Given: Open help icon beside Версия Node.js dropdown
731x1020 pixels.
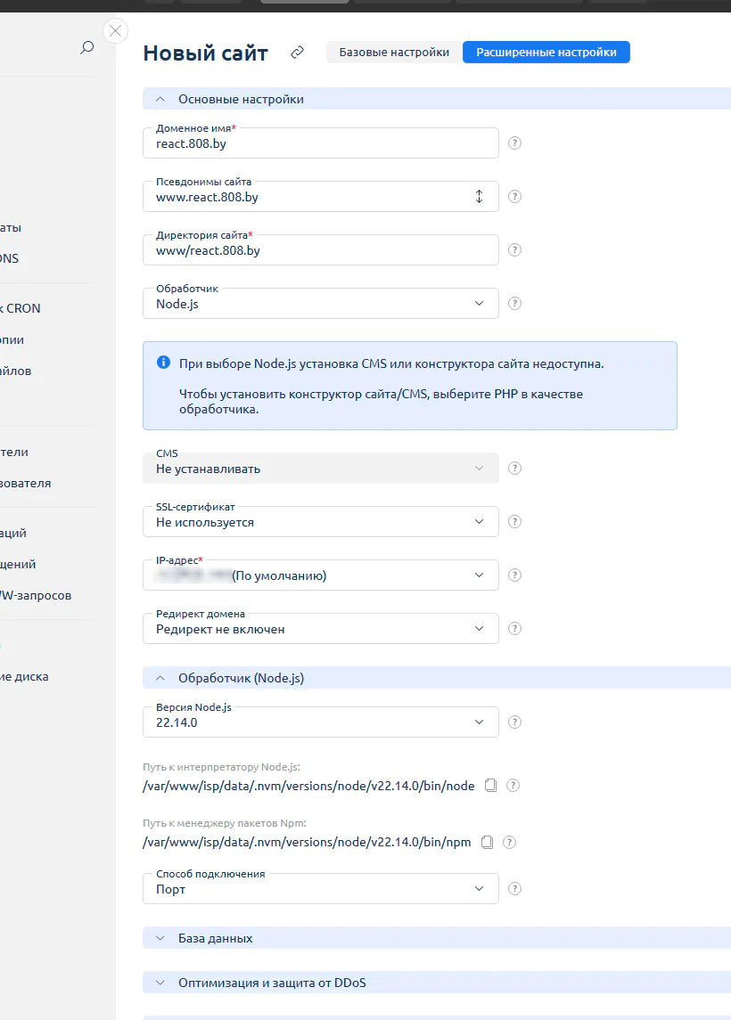Looking at the screenshot, I should (x=514, y=722).
